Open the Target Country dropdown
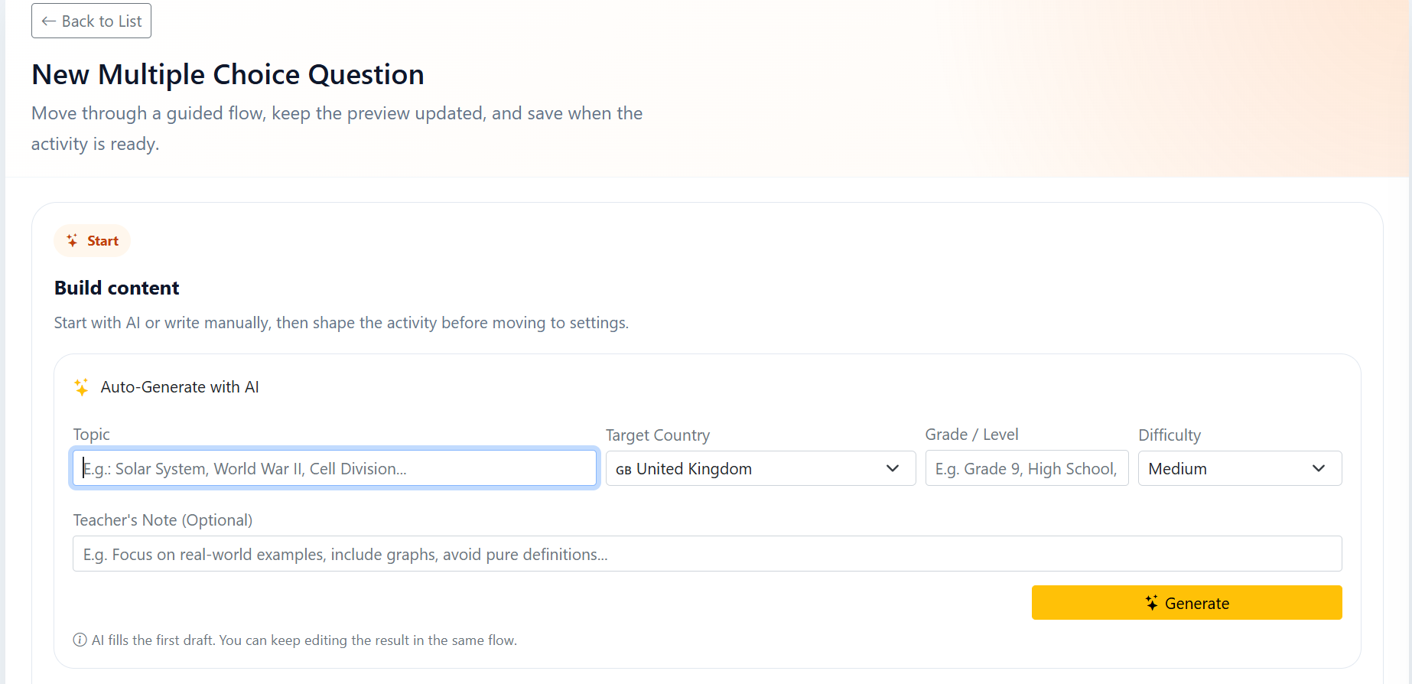1412x684 pixels. [760, 469]
